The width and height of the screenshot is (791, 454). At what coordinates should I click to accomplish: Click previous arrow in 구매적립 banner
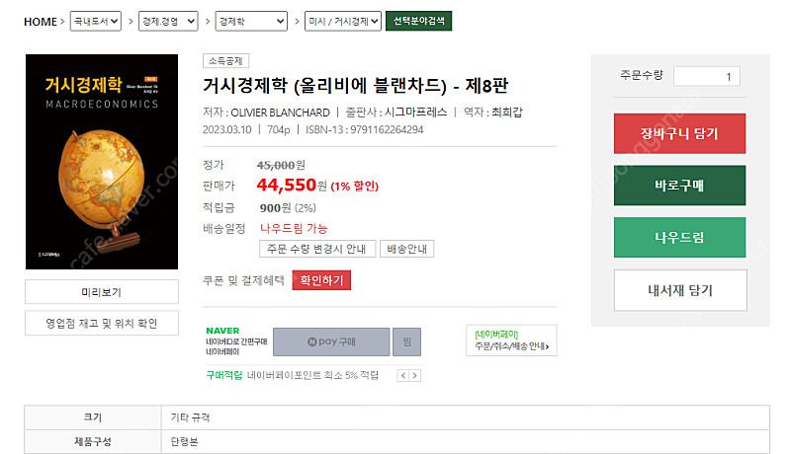tap(402, 375)
